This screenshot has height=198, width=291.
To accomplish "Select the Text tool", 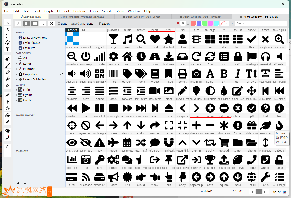I will (x=8, y=49).
